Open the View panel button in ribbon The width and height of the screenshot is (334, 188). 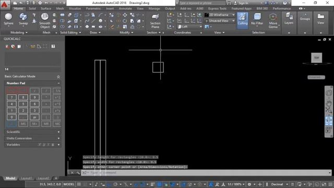[320, 19]
